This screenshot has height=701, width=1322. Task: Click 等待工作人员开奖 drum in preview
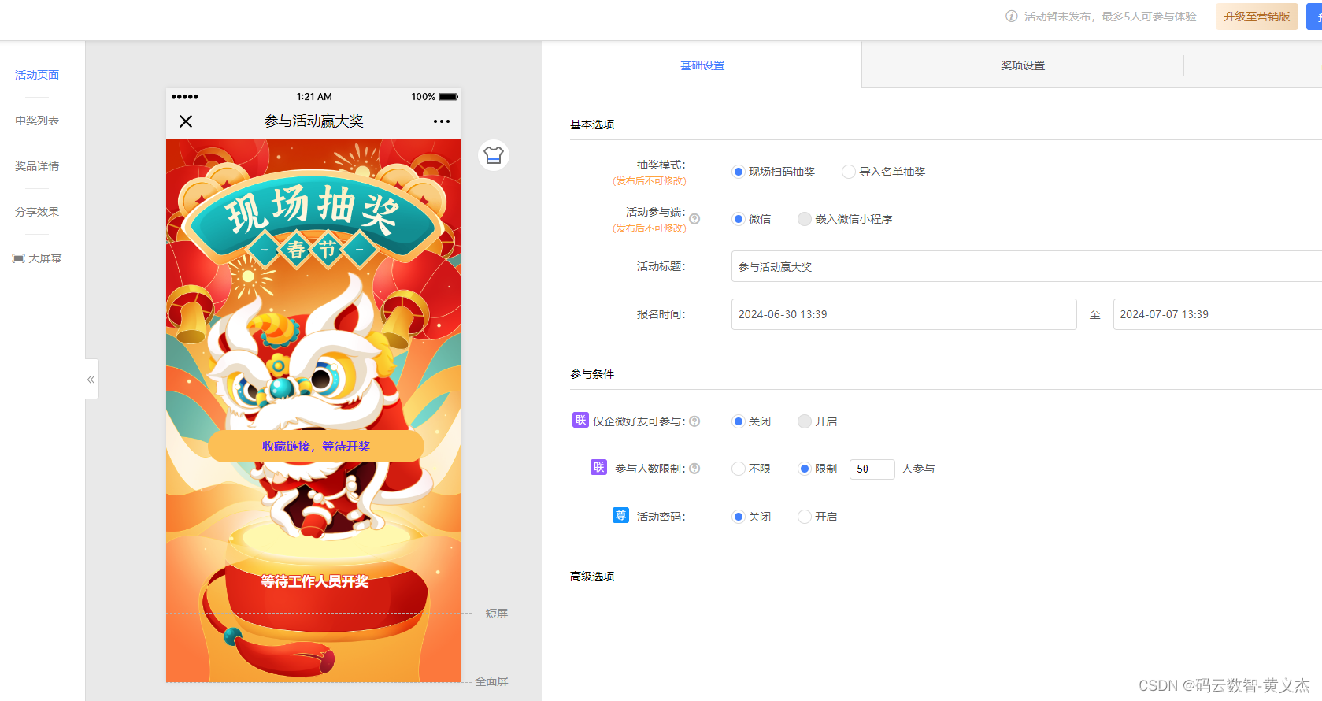coord(315,581)
